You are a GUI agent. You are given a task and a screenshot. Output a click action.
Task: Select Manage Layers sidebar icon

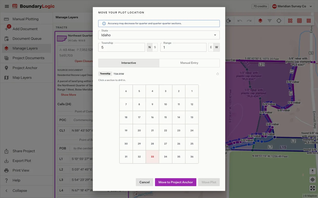(6, 48)
